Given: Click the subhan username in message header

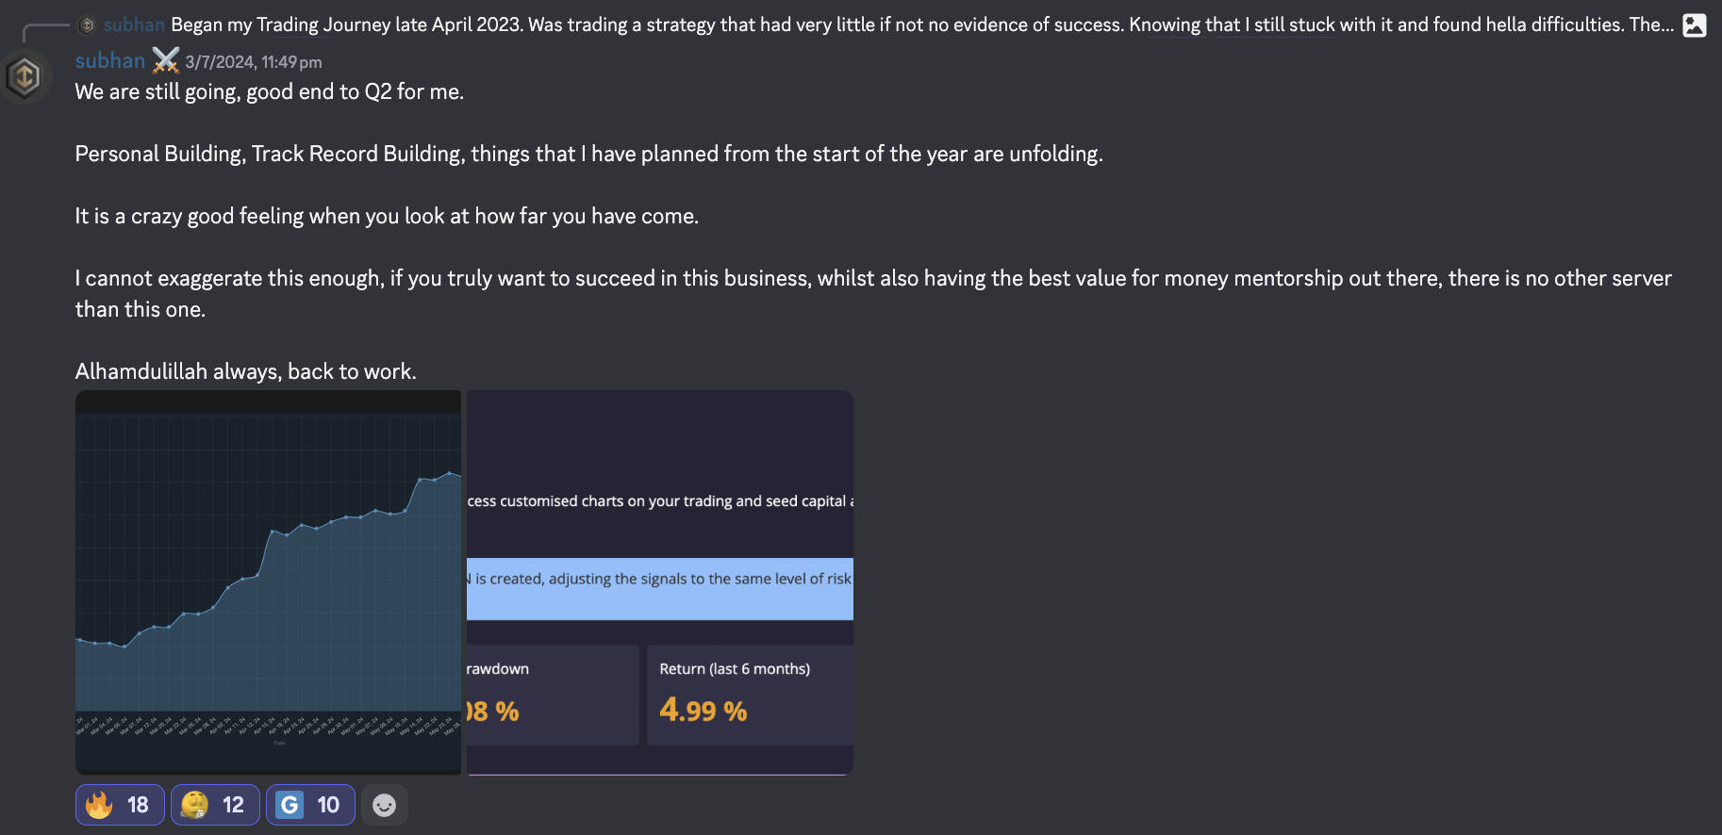Looking at the screenshot, I should pyautogui.click(x=110, y=61).
